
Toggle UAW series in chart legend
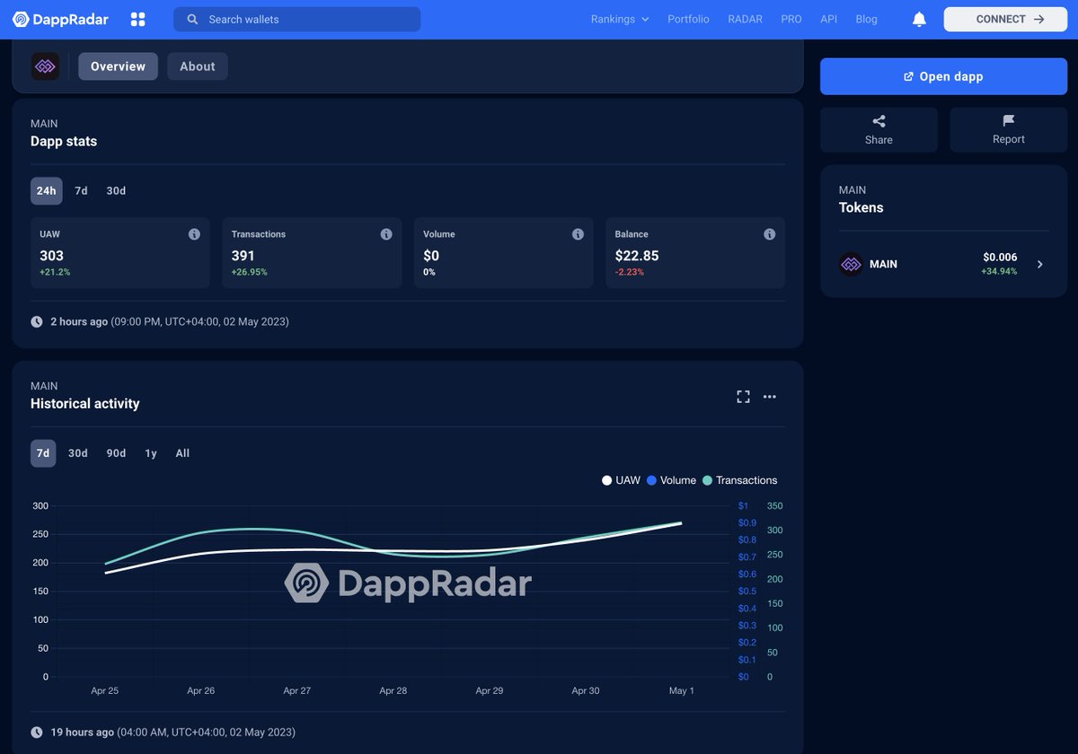(x=621, y=480)
